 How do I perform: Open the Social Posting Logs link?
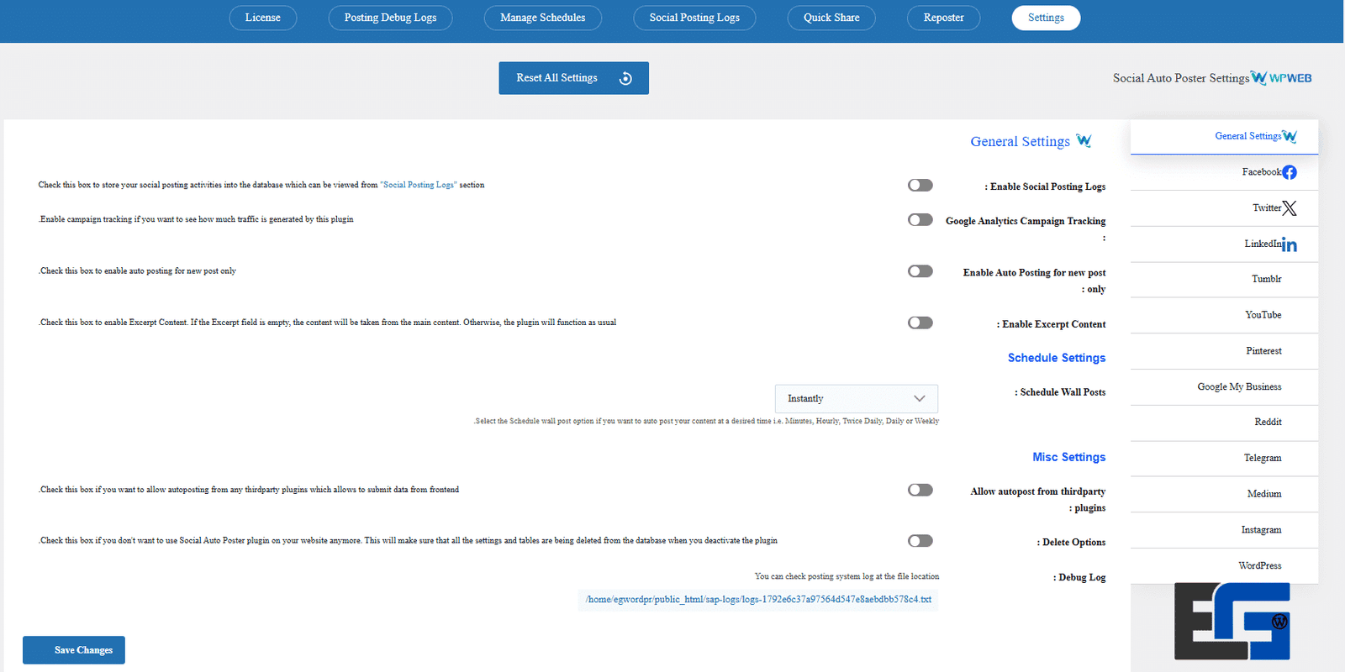419,185
